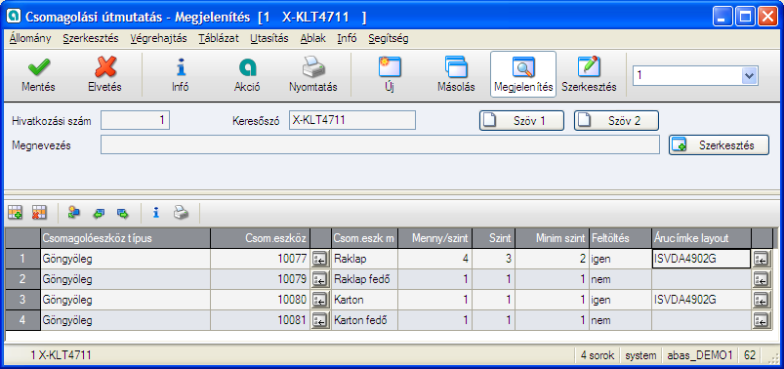Click the red X Elvetés button
Viewport: 784px width, 369px height.
coord(105,74)
